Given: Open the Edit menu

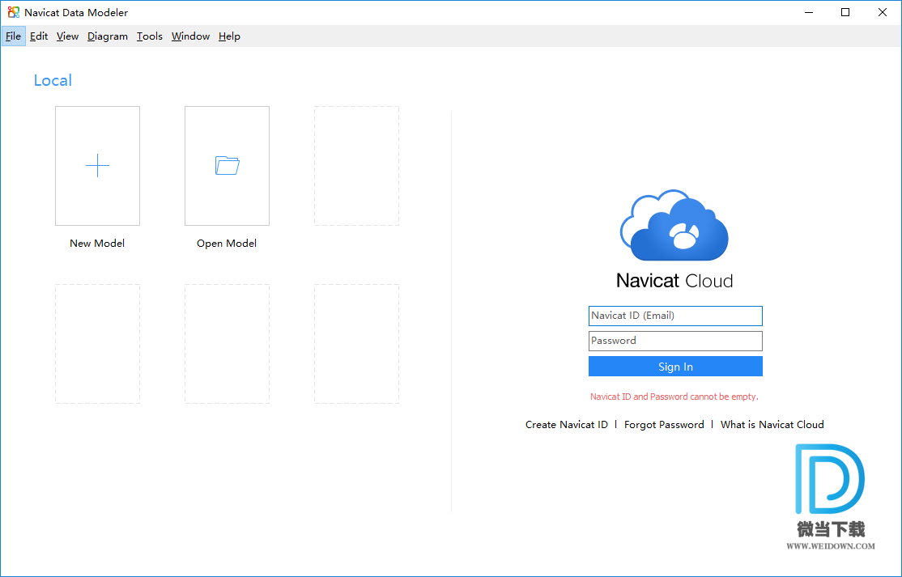Looking at the screenshot, I should (39, 36).
